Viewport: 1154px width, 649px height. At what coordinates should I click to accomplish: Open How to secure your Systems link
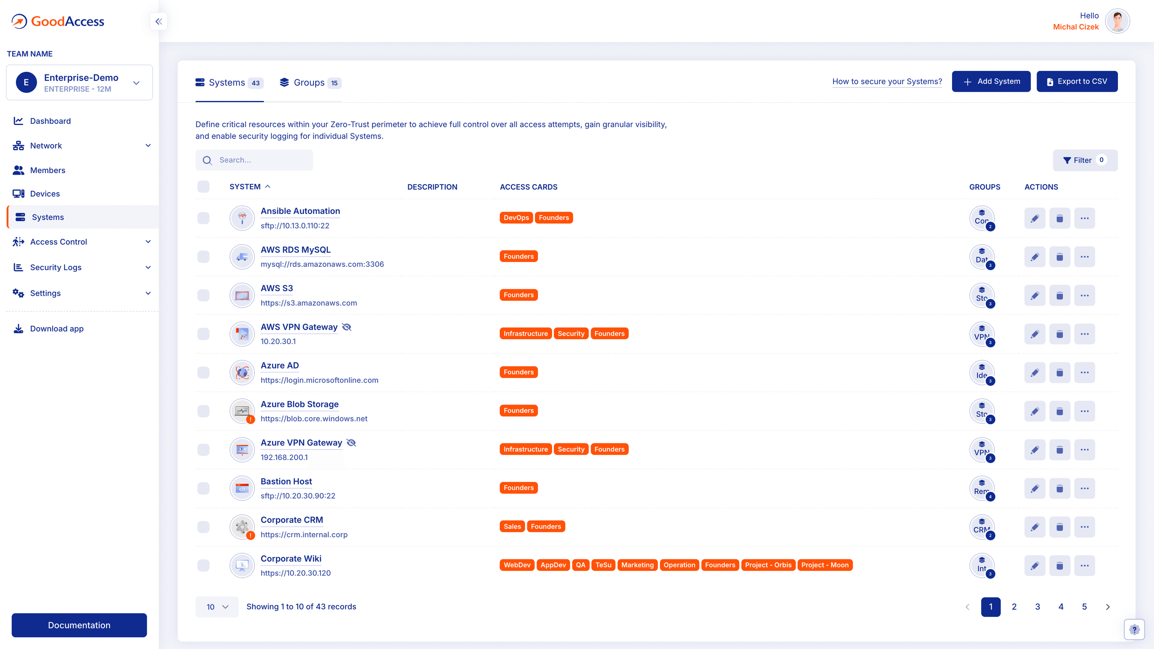pos(887,81)
